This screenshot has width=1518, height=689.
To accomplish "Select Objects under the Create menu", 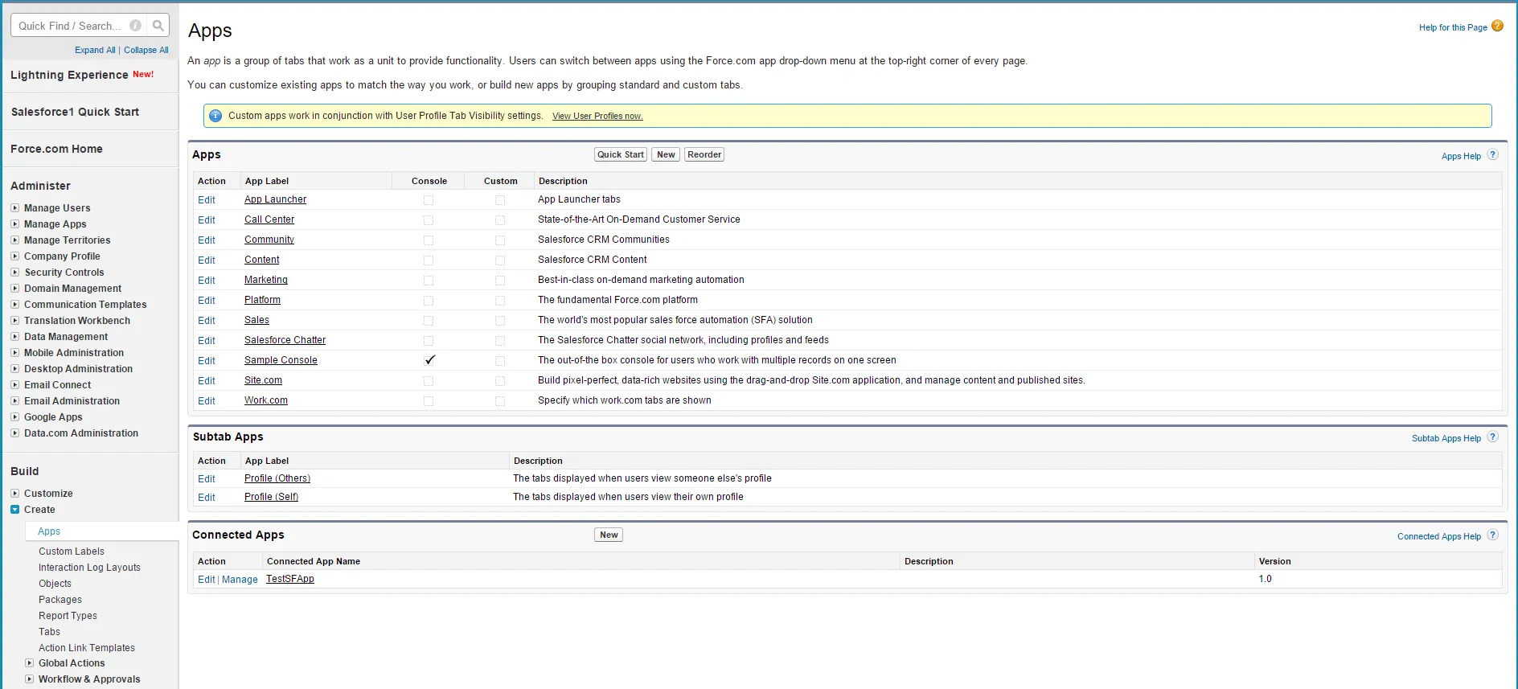I will pos(55,584).
